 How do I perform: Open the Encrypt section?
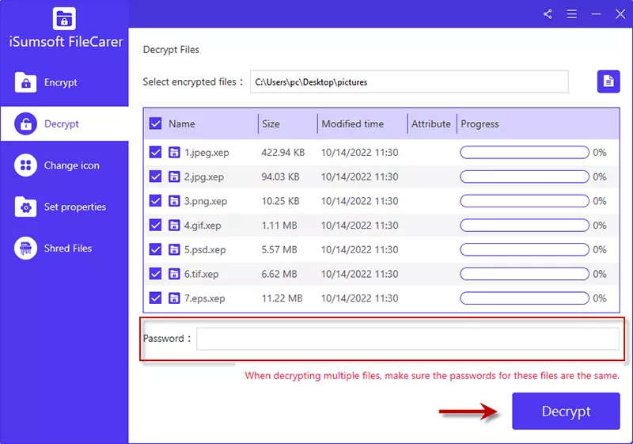point(61,83)
